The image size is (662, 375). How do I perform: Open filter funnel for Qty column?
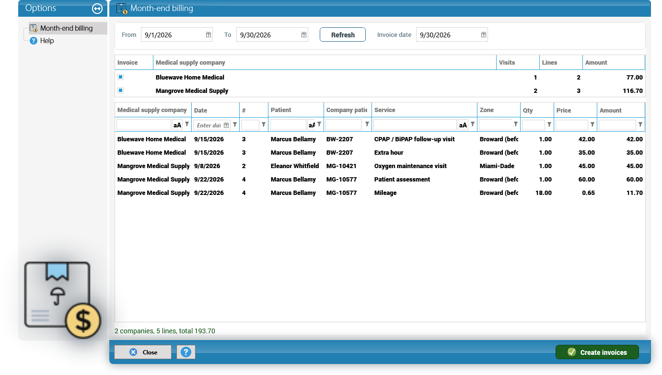click(x=549, y=125)
